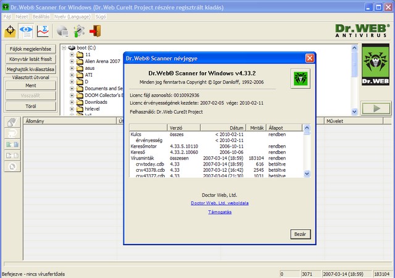This screenshot has height=278, width=395.
Task: Close the dialog with Bezár button
Action: 301,234
